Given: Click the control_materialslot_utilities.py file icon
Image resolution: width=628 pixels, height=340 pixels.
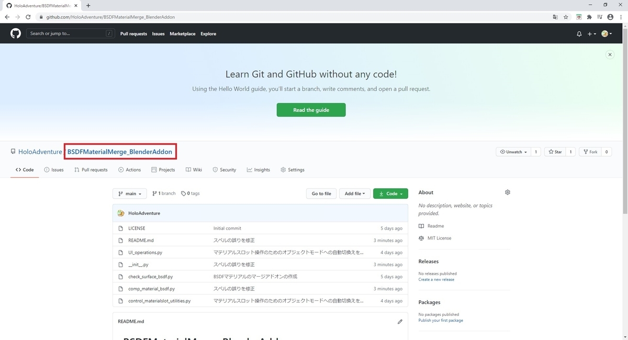Looking at the screenshot, I should [x=121, y=301].
